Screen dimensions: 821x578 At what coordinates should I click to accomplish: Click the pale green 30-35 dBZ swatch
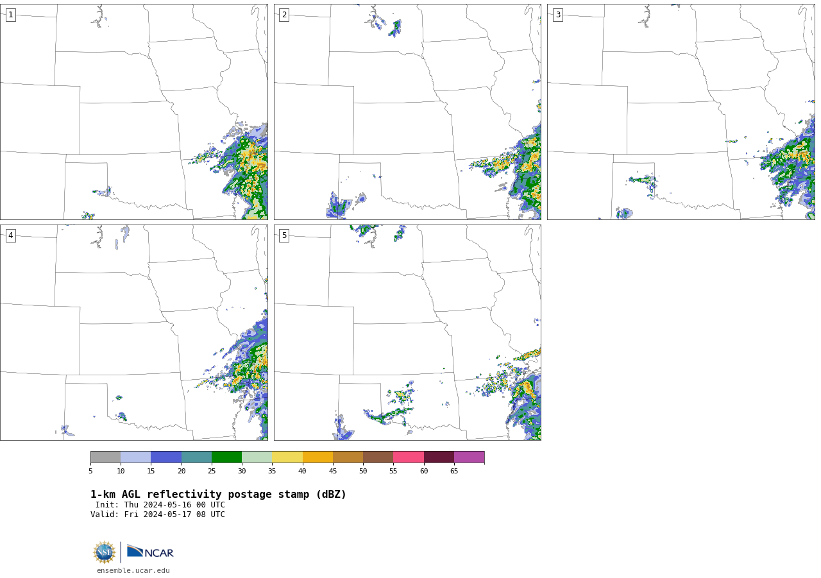coord(257,457)
